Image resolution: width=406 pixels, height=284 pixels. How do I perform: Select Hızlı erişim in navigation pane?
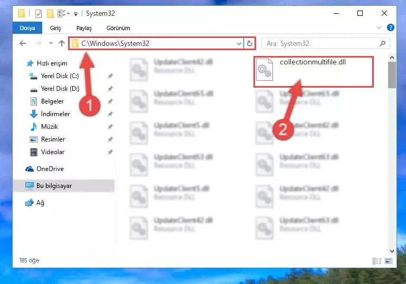point(47,63)
